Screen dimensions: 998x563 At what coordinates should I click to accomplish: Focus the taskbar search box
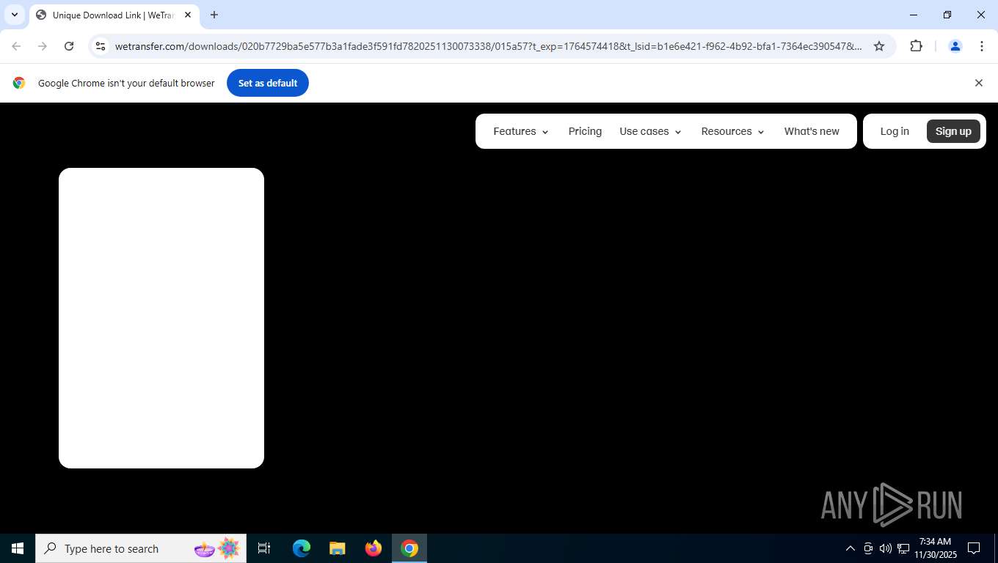141,548
